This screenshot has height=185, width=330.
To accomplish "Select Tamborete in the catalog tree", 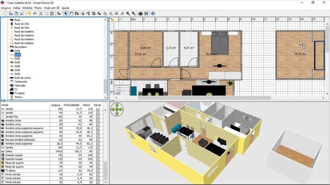I will click(21, 82).
